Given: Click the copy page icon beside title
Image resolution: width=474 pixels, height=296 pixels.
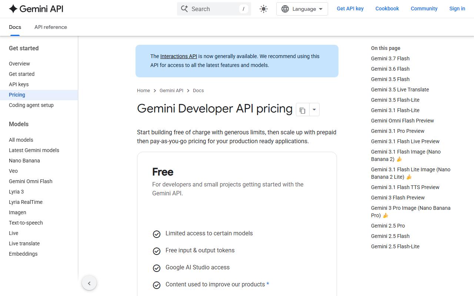Looking at the screenshot, I should (303, 110).
